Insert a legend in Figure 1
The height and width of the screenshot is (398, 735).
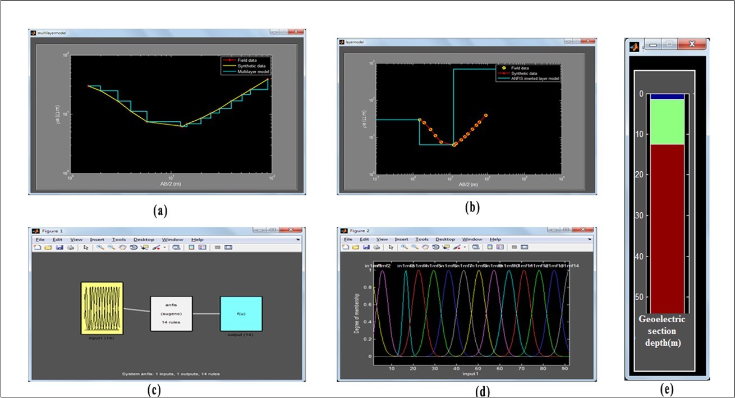point(203,248)
